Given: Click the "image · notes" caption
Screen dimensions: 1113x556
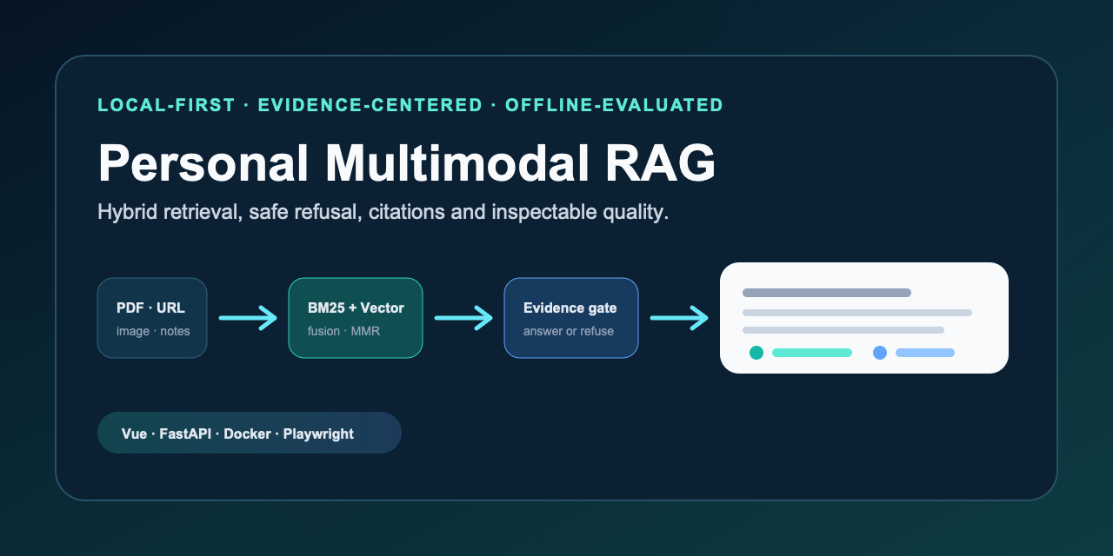Looking at the screenshot, I should click(153, 331).
